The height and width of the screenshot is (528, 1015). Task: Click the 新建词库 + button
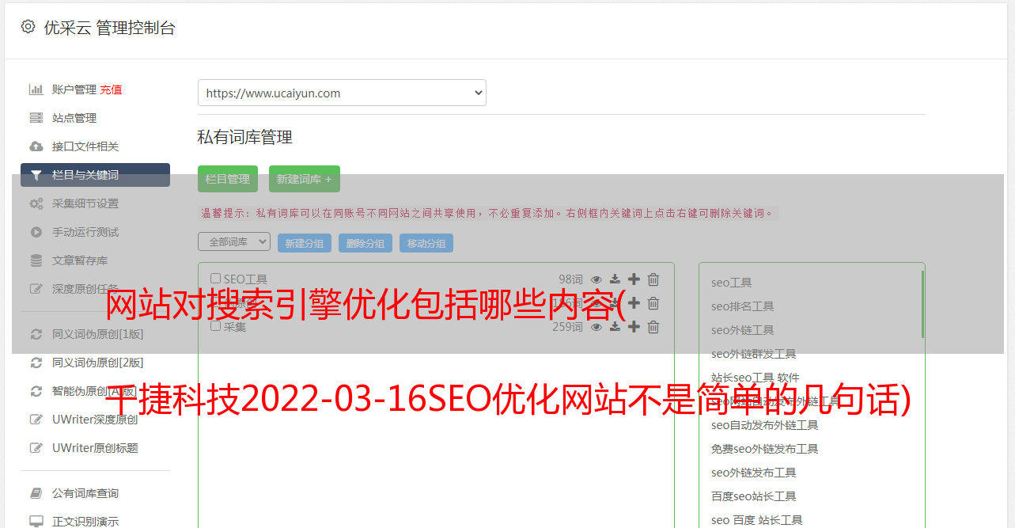[x=304, y=179]
